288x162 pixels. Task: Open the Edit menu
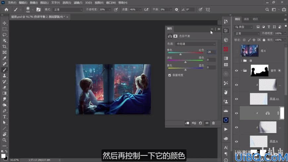23,3
